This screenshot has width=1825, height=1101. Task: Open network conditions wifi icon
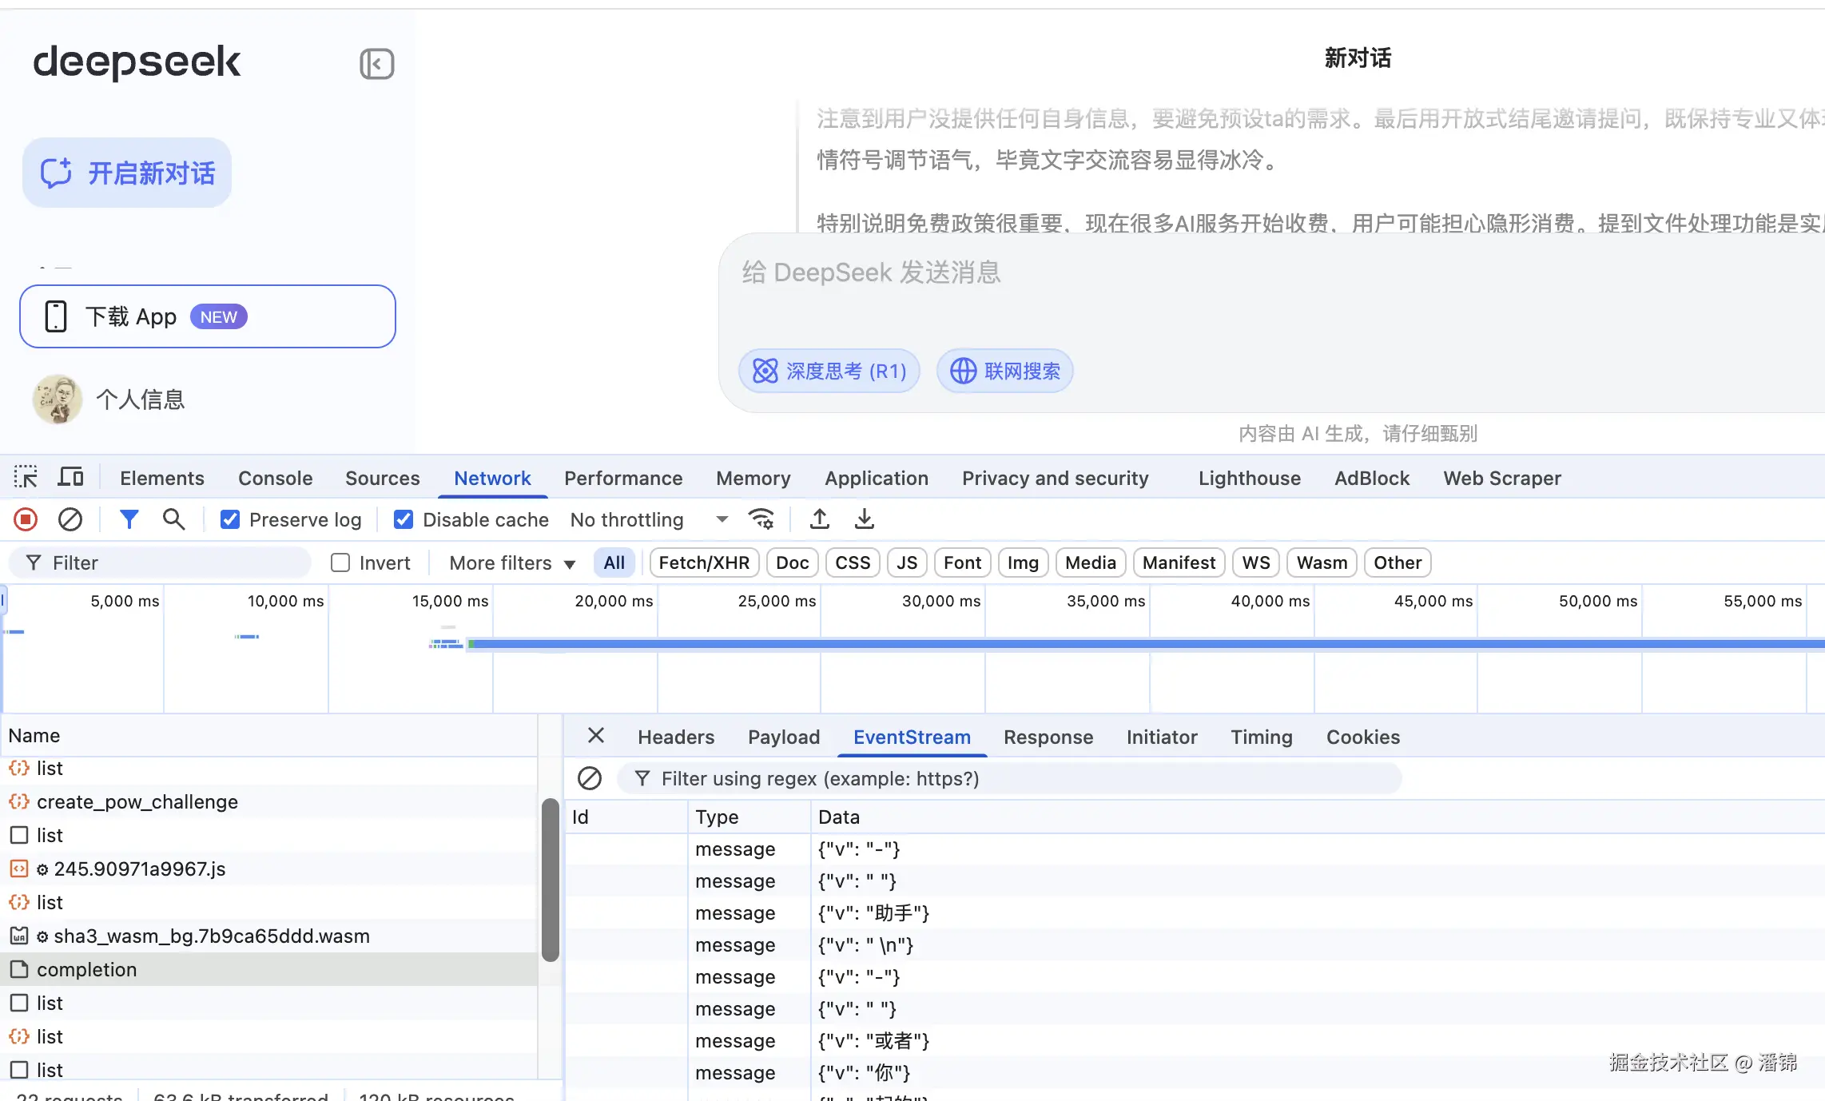pos(761,520)
